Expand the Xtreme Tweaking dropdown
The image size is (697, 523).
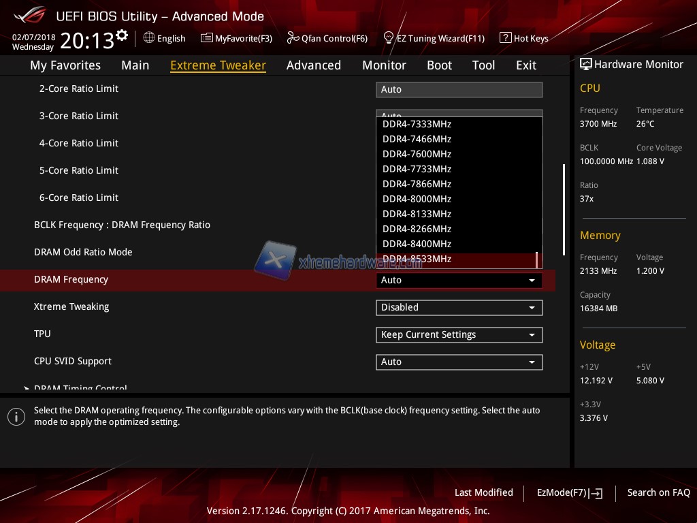(x=459, y=307)
